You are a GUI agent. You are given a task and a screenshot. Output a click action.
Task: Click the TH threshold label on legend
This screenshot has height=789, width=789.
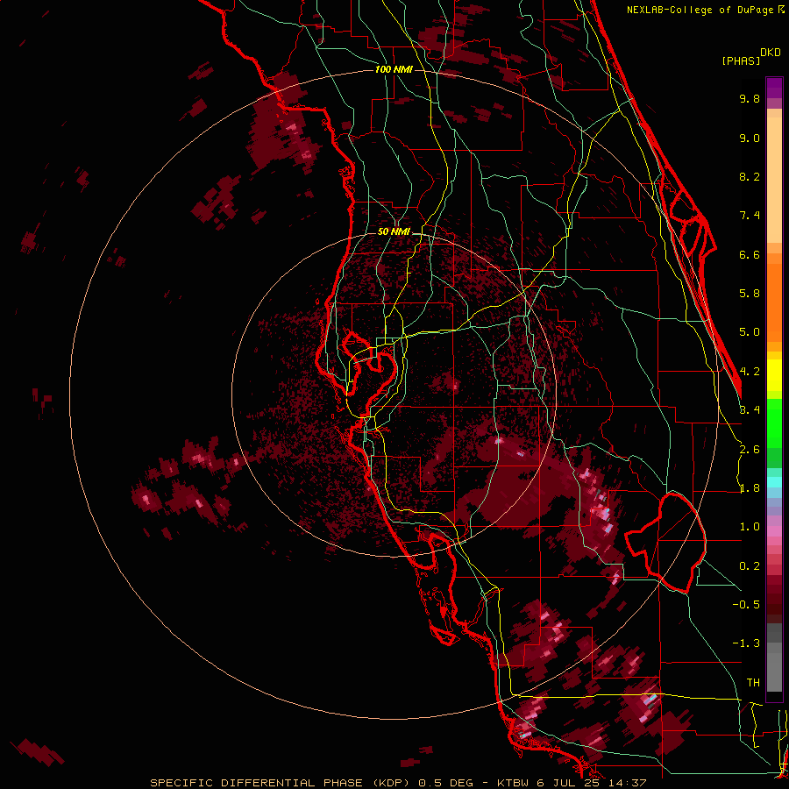753,683
